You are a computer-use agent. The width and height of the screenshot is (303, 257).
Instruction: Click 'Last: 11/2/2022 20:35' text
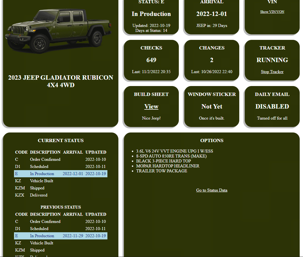(151, 72)
